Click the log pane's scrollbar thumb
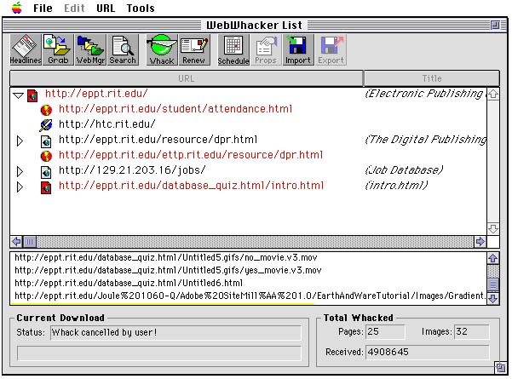 (492, 284)
